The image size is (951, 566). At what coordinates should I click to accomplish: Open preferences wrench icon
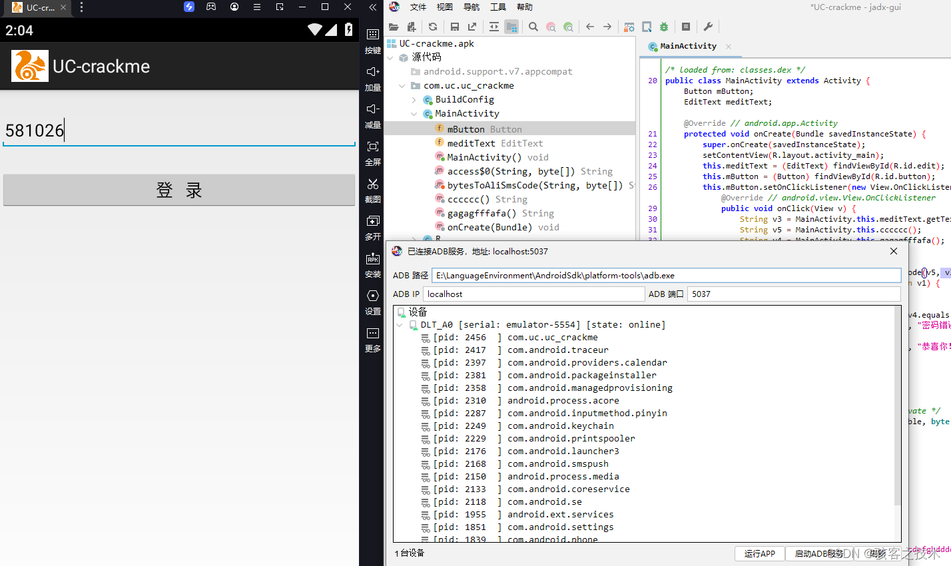tap(708, 27)
